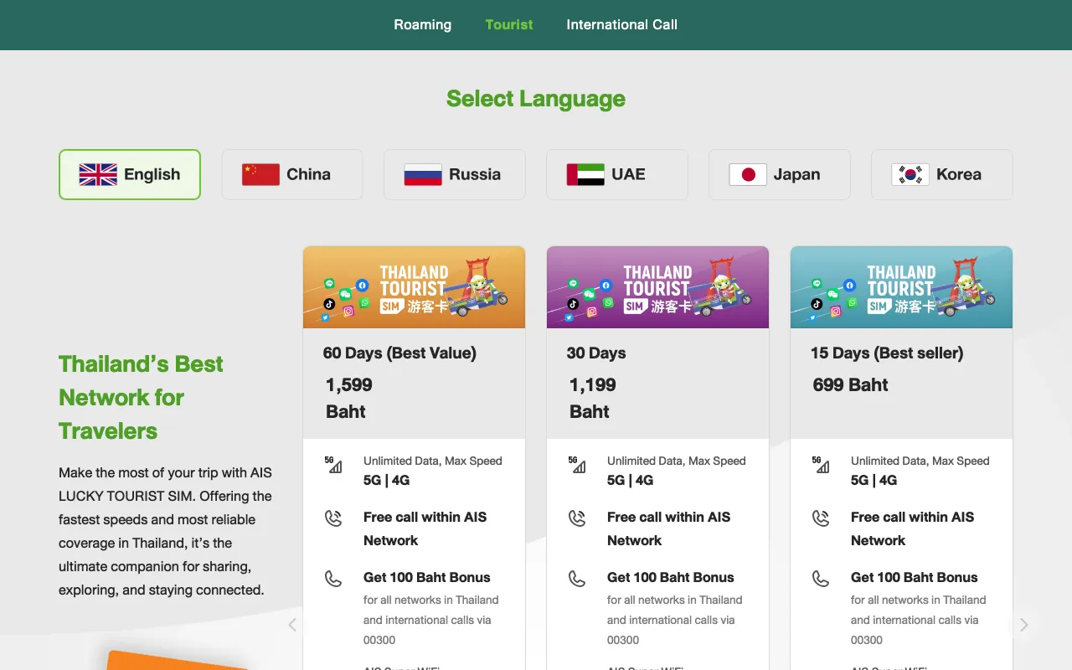Click the UK flag icon
The image size is (1072, 670).
tap(98, 174)
